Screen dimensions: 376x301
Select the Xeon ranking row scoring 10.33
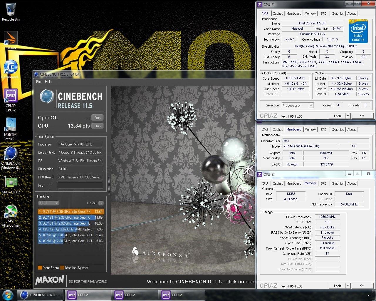click(70, 223)
